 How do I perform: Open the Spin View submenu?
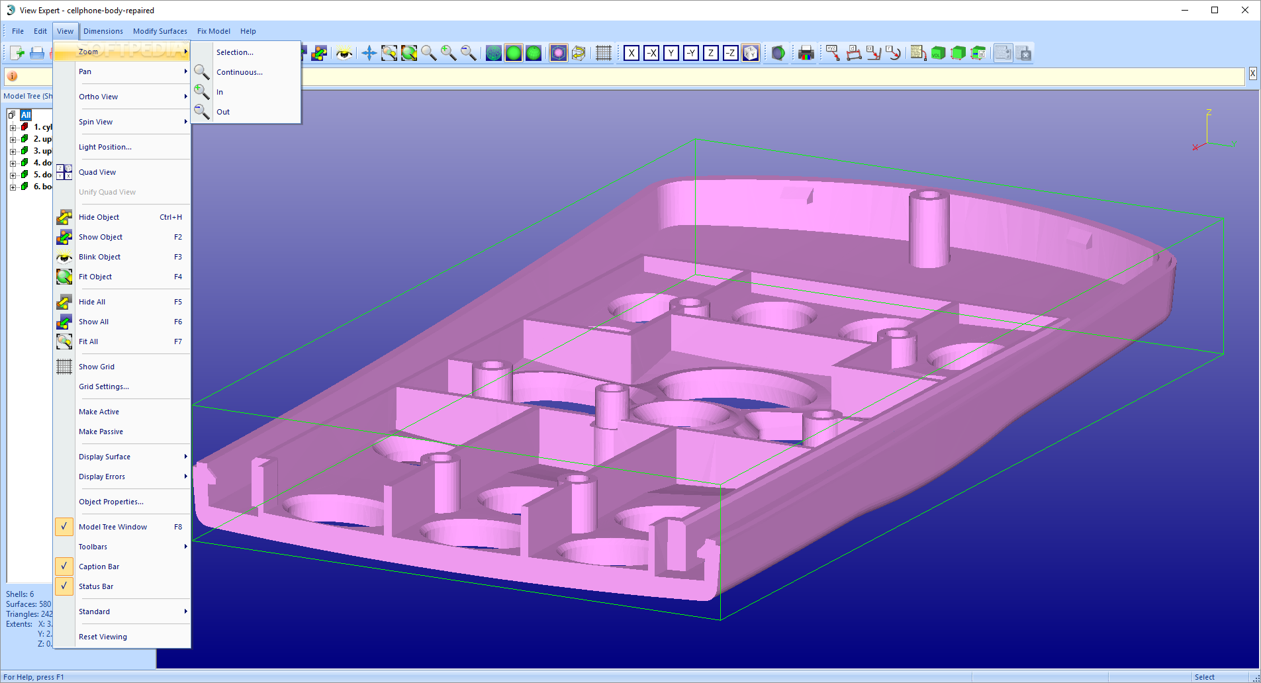(x=122, y=122)
